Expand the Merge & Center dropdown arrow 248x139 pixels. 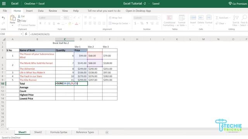[129, 24]
